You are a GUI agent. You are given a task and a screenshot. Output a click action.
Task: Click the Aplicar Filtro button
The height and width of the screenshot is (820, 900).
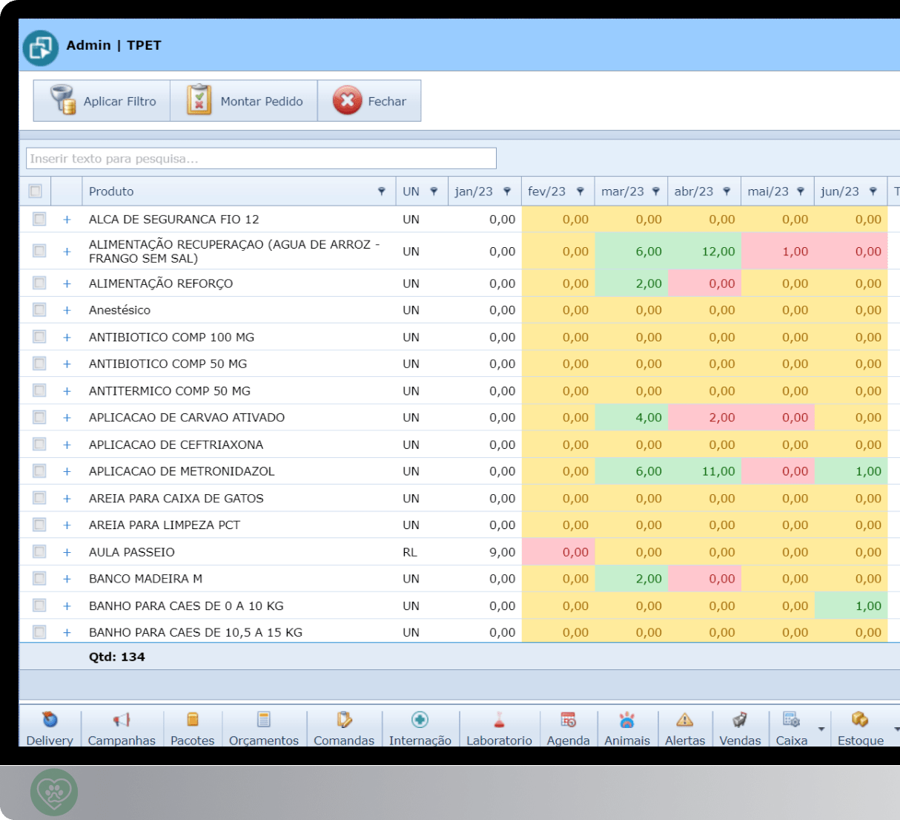tap(102, 101)
